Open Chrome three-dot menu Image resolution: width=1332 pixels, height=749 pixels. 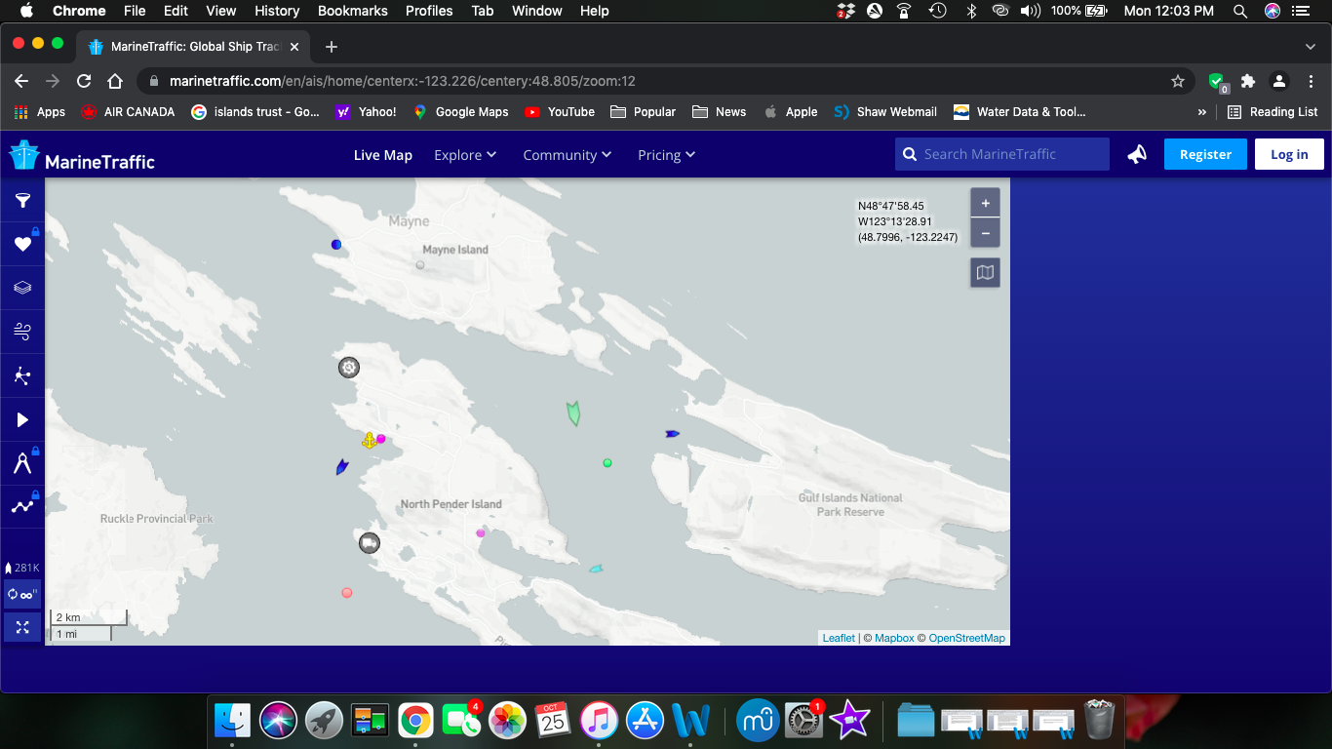tap(1311, 81)
